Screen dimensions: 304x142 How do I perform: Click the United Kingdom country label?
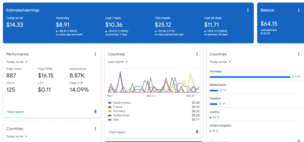click(x=221, y=125)
